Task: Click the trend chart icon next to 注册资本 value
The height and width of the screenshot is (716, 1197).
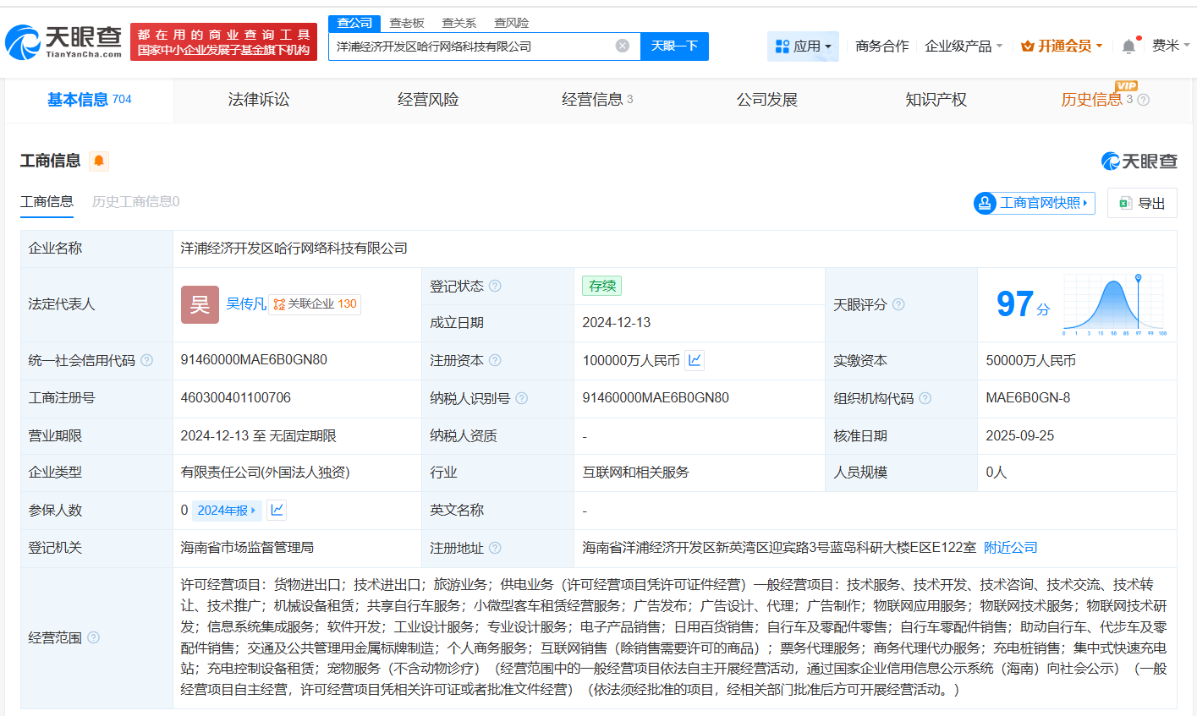Action: pyautogui.click(x=694, y=360)
